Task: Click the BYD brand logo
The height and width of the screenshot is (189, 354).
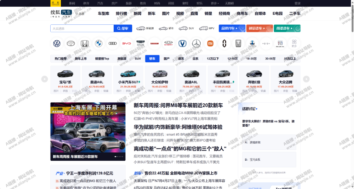Action: tap(127, 43)
